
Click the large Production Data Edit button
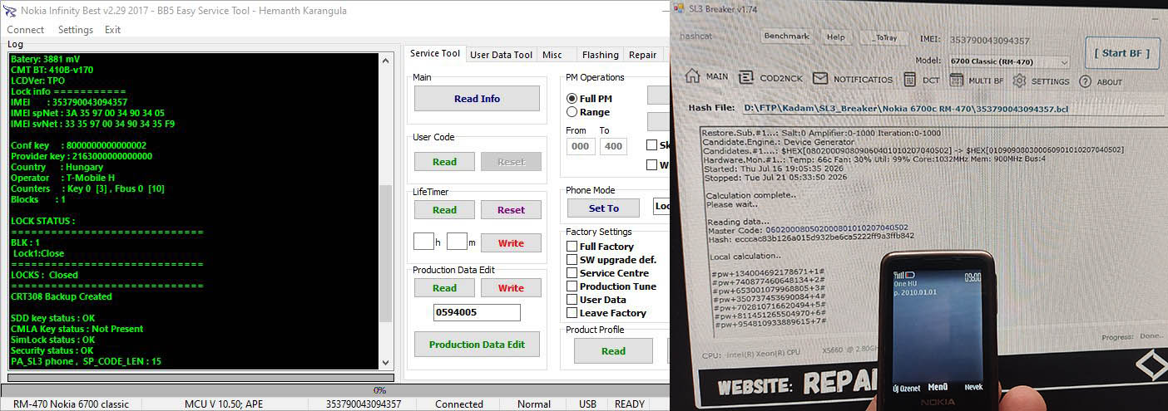478,345
